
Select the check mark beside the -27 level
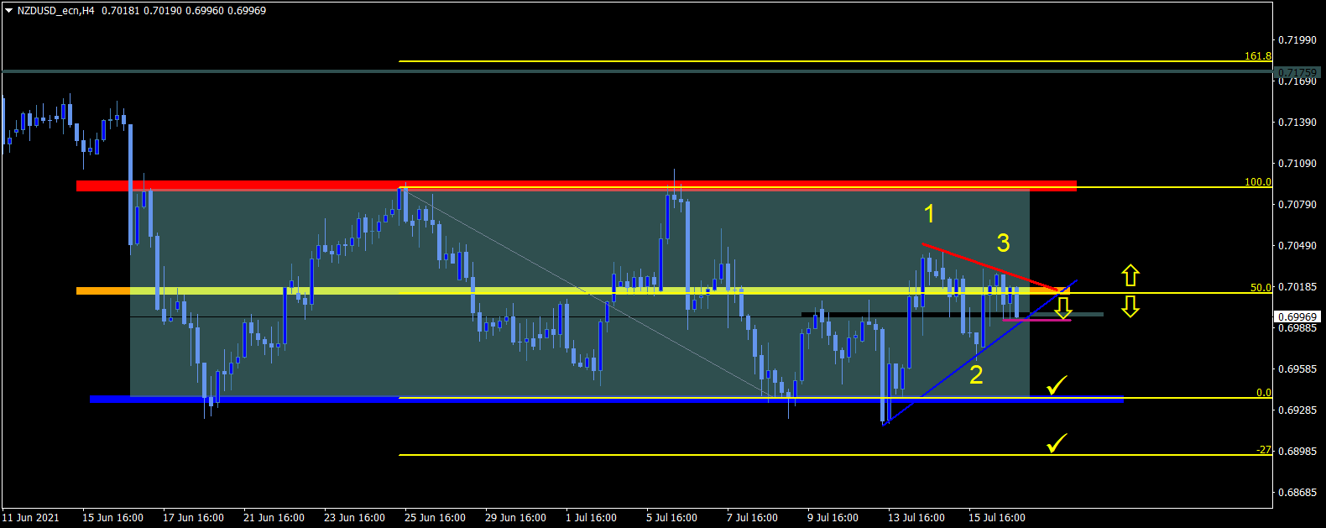point(1057,442)
